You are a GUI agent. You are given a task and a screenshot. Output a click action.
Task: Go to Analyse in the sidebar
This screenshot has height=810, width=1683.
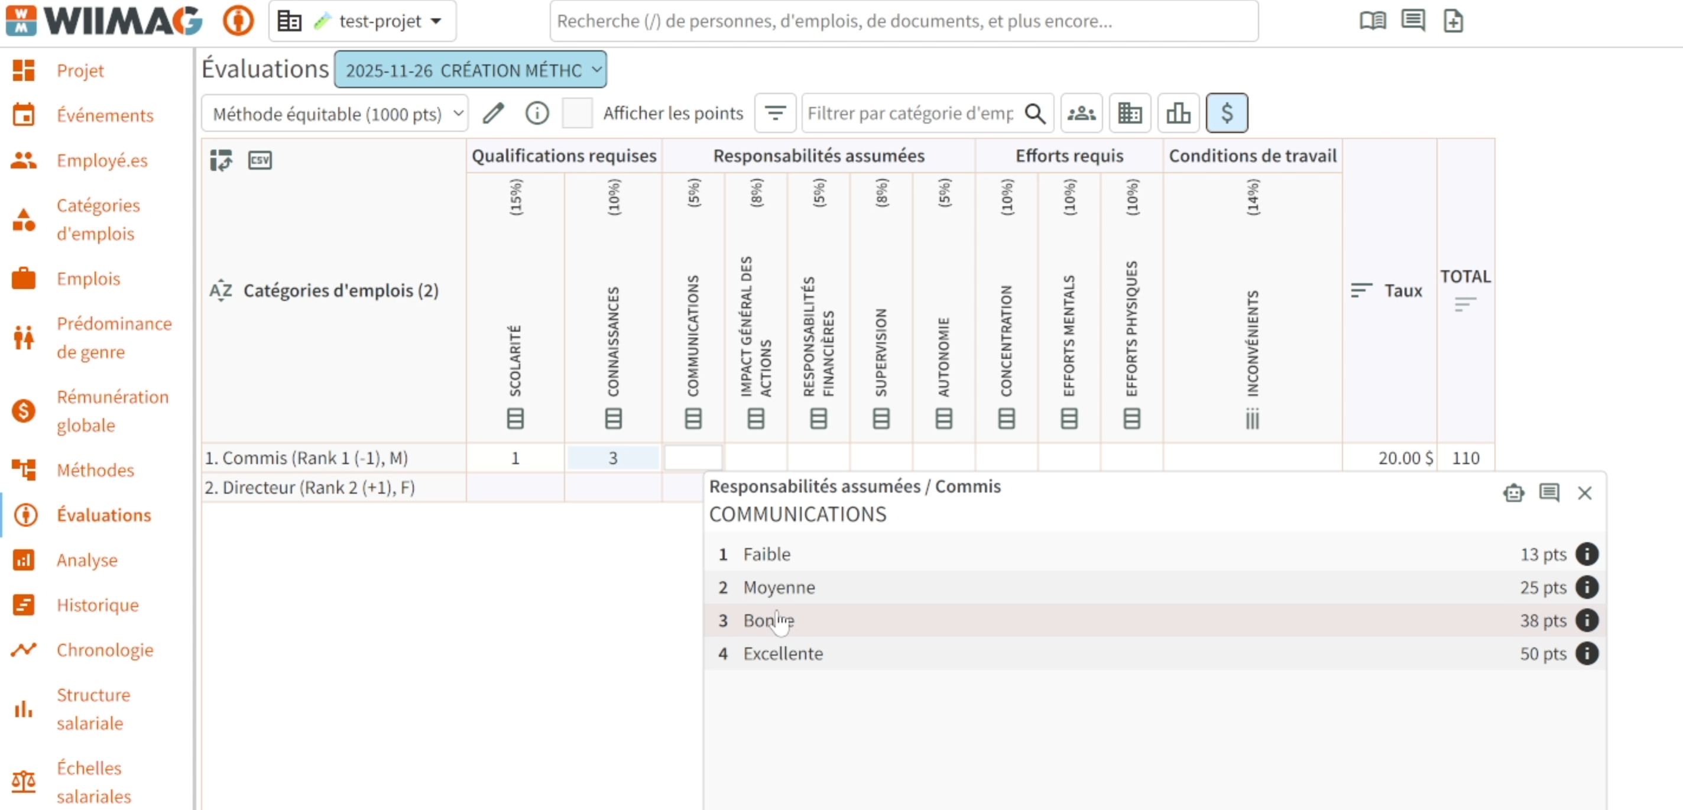(87, 560)
